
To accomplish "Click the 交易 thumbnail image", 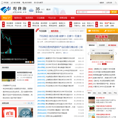I will click(26, 112).
